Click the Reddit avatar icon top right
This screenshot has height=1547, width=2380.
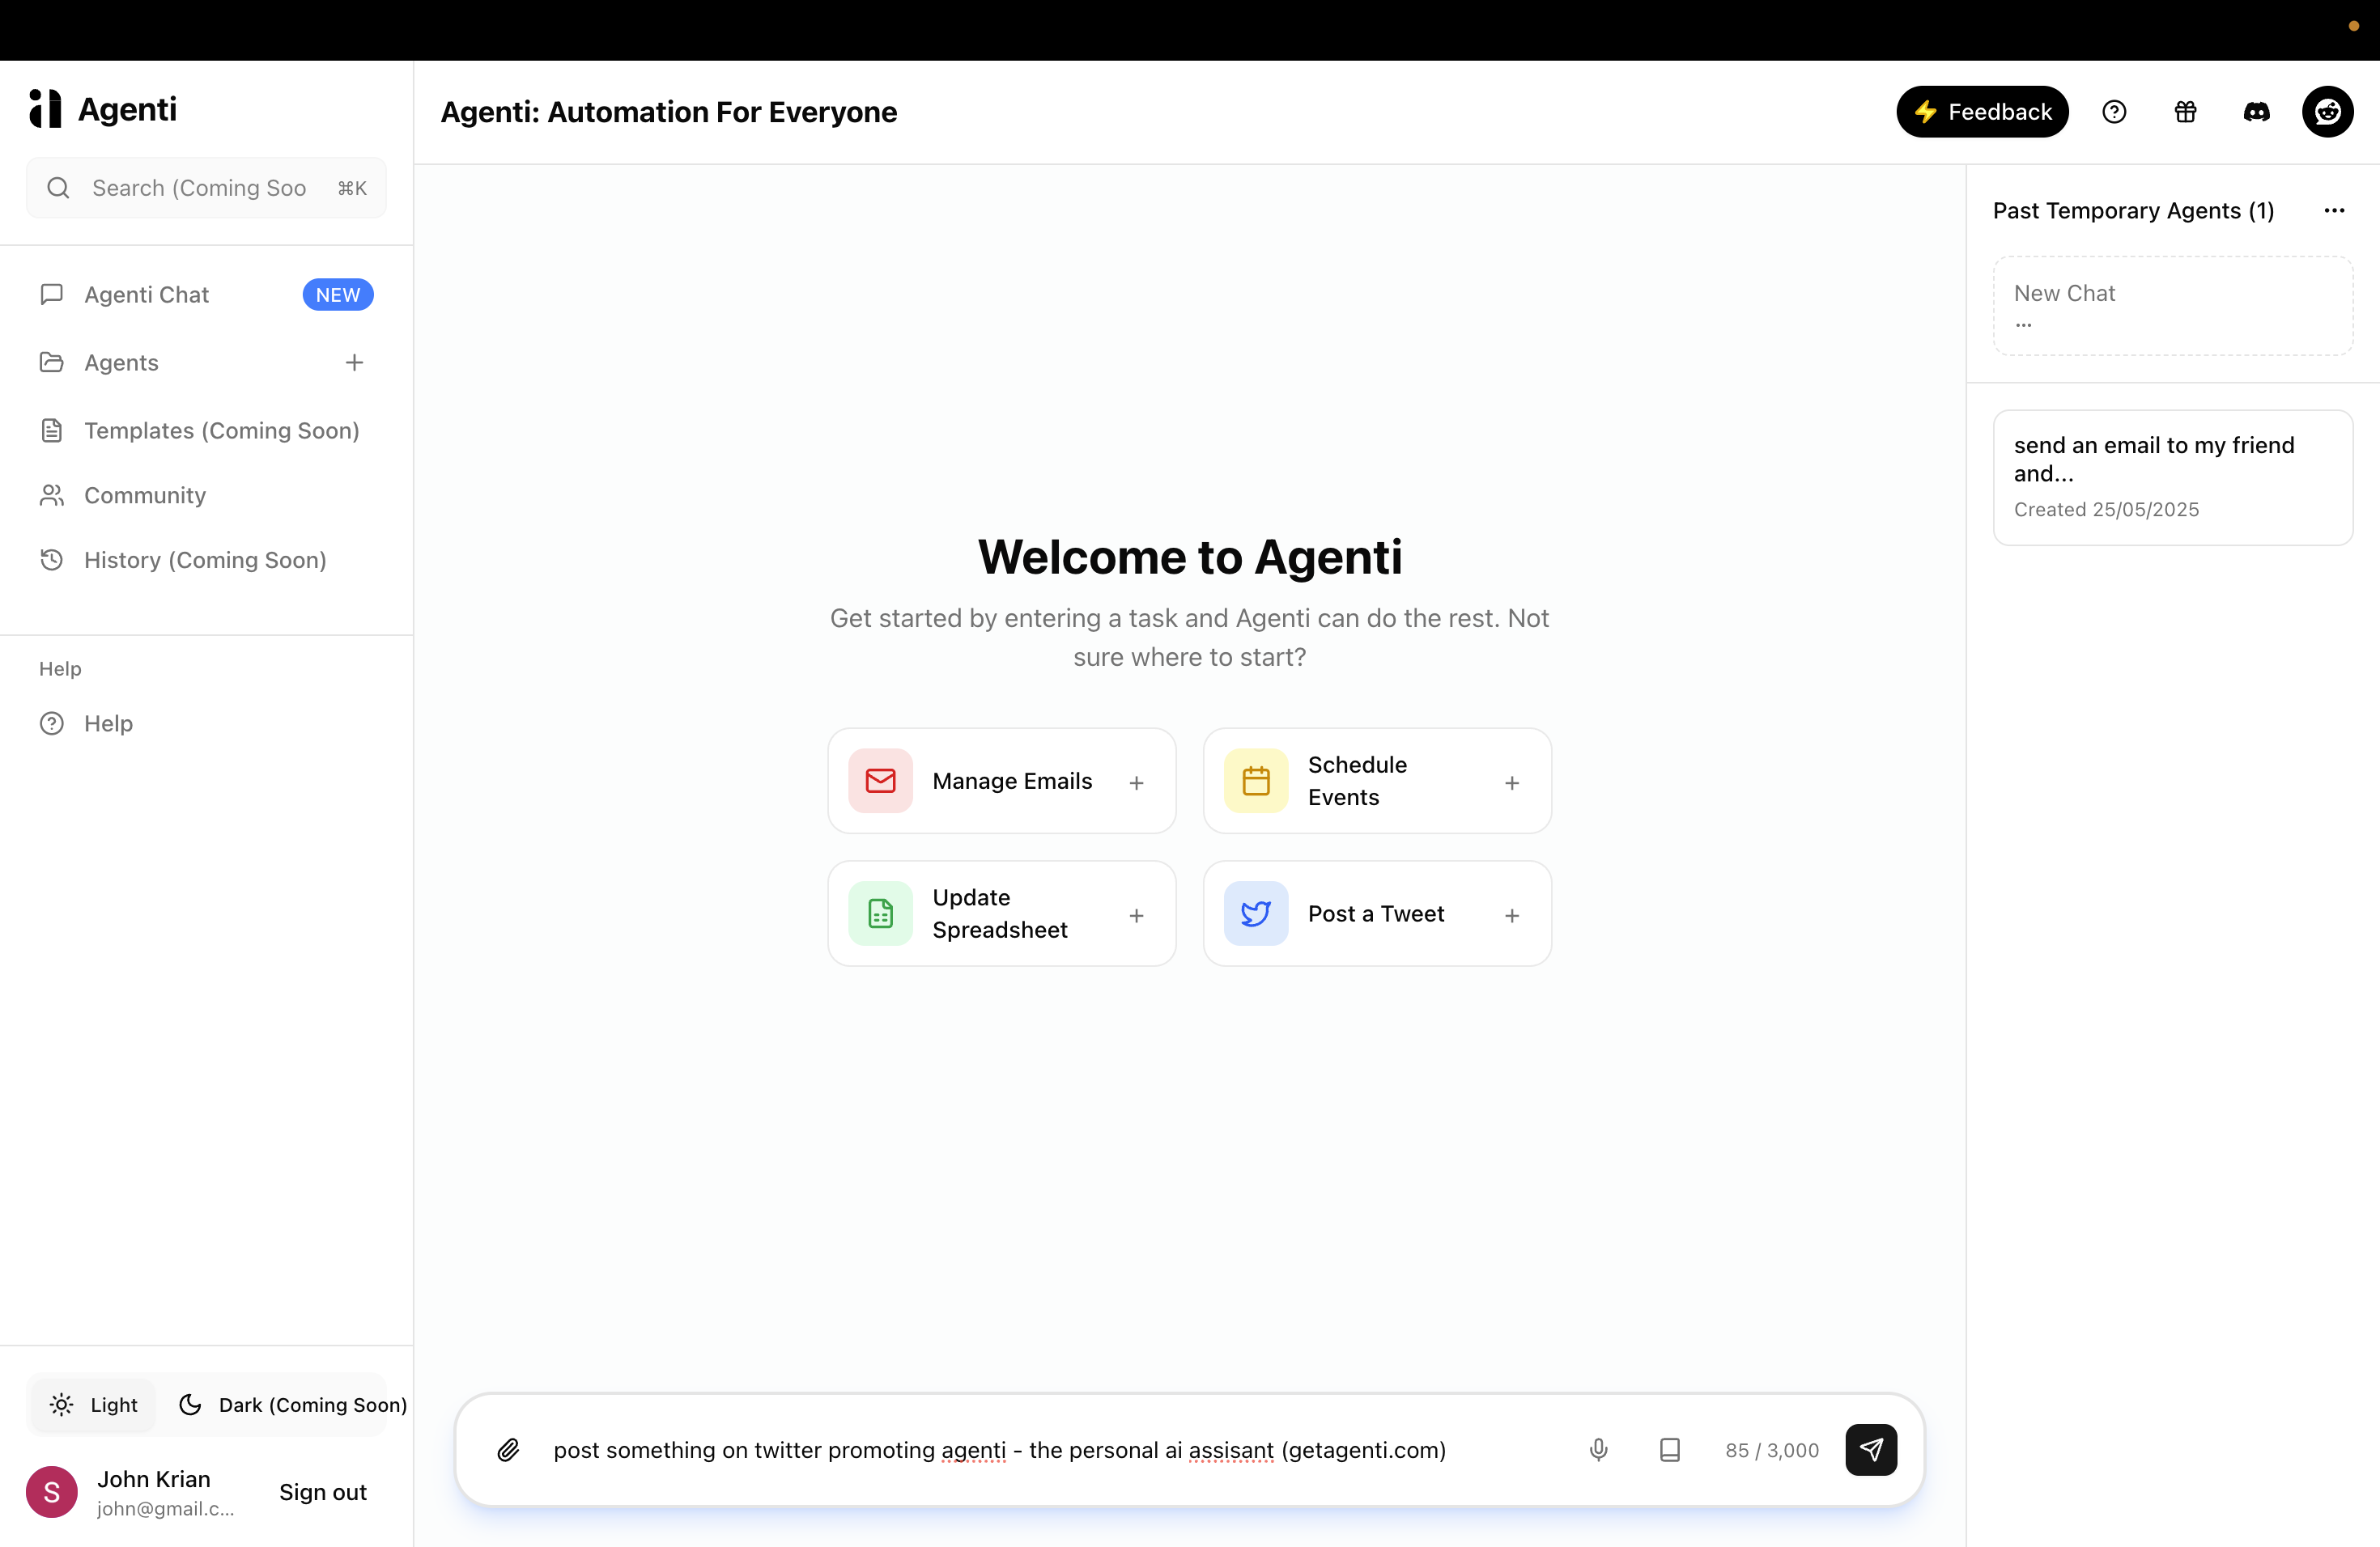tap(2327, 112)
